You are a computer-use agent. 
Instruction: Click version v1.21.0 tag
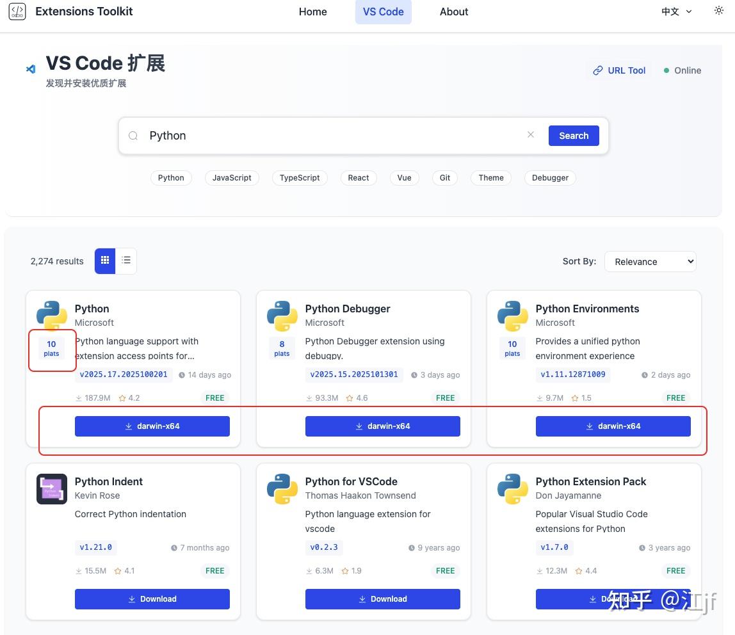tap(95, 547)
